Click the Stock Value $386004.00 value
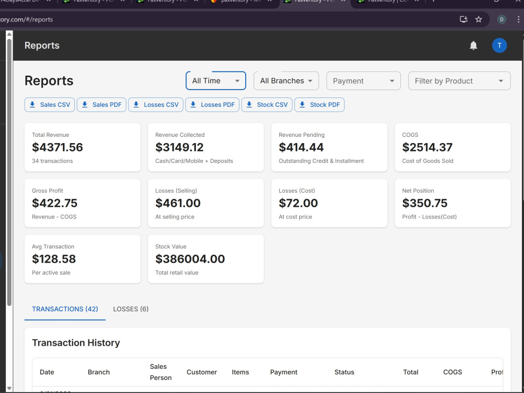Image resolution: width=524 pixels, height=393 pixels. [x=190, y=259]
